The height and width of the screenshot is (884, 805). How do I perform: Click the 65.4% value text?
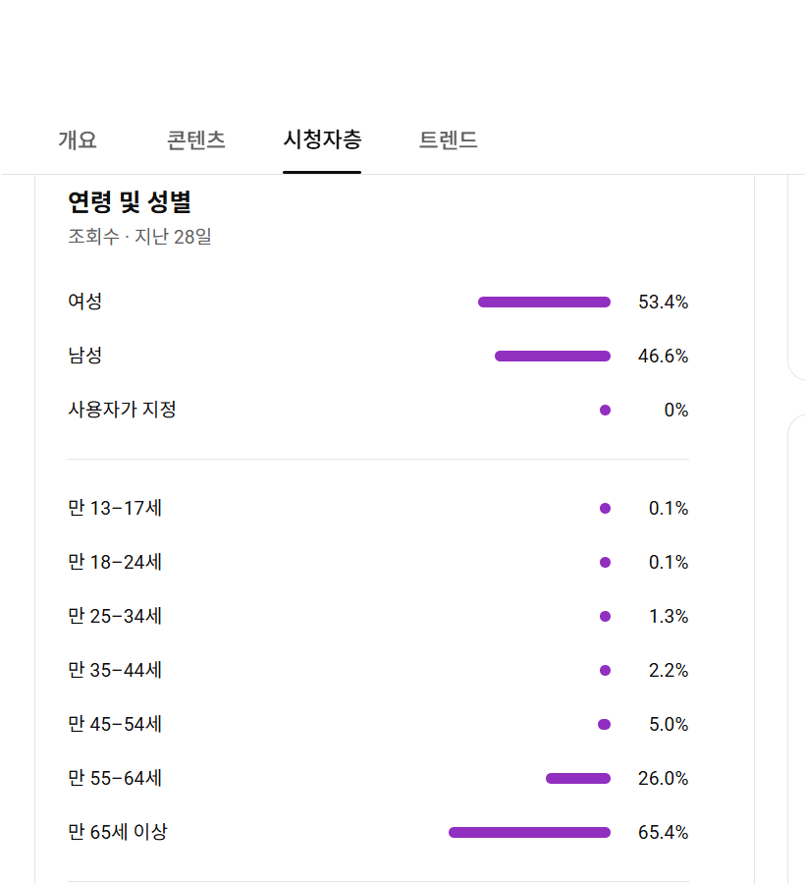coord(663,832)
